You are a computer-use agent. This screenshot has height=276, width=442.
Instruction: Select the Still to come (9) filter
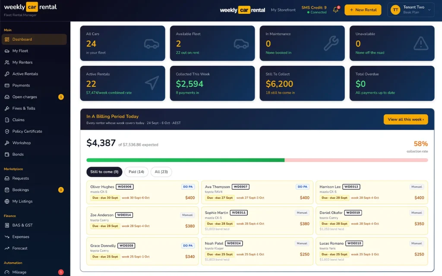pos(104,172)
